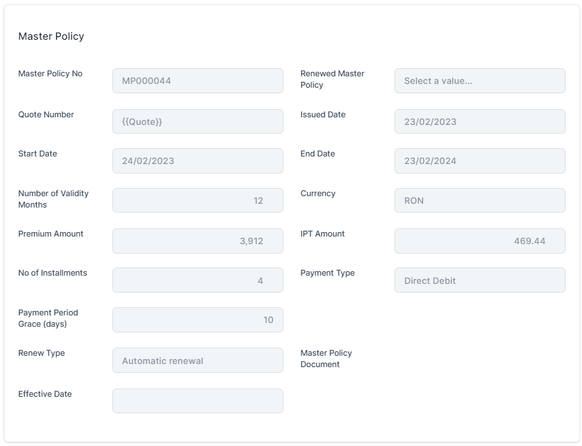This screenshot has width=582, height=446.
Task: Expand the Payment Type dropdown
Action: 480,280
